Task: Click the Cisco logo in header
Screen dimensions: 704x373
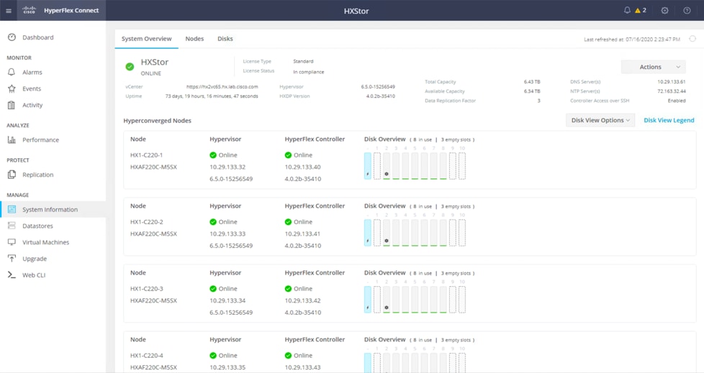Action: pyautogui.click(x=30, y=10)
